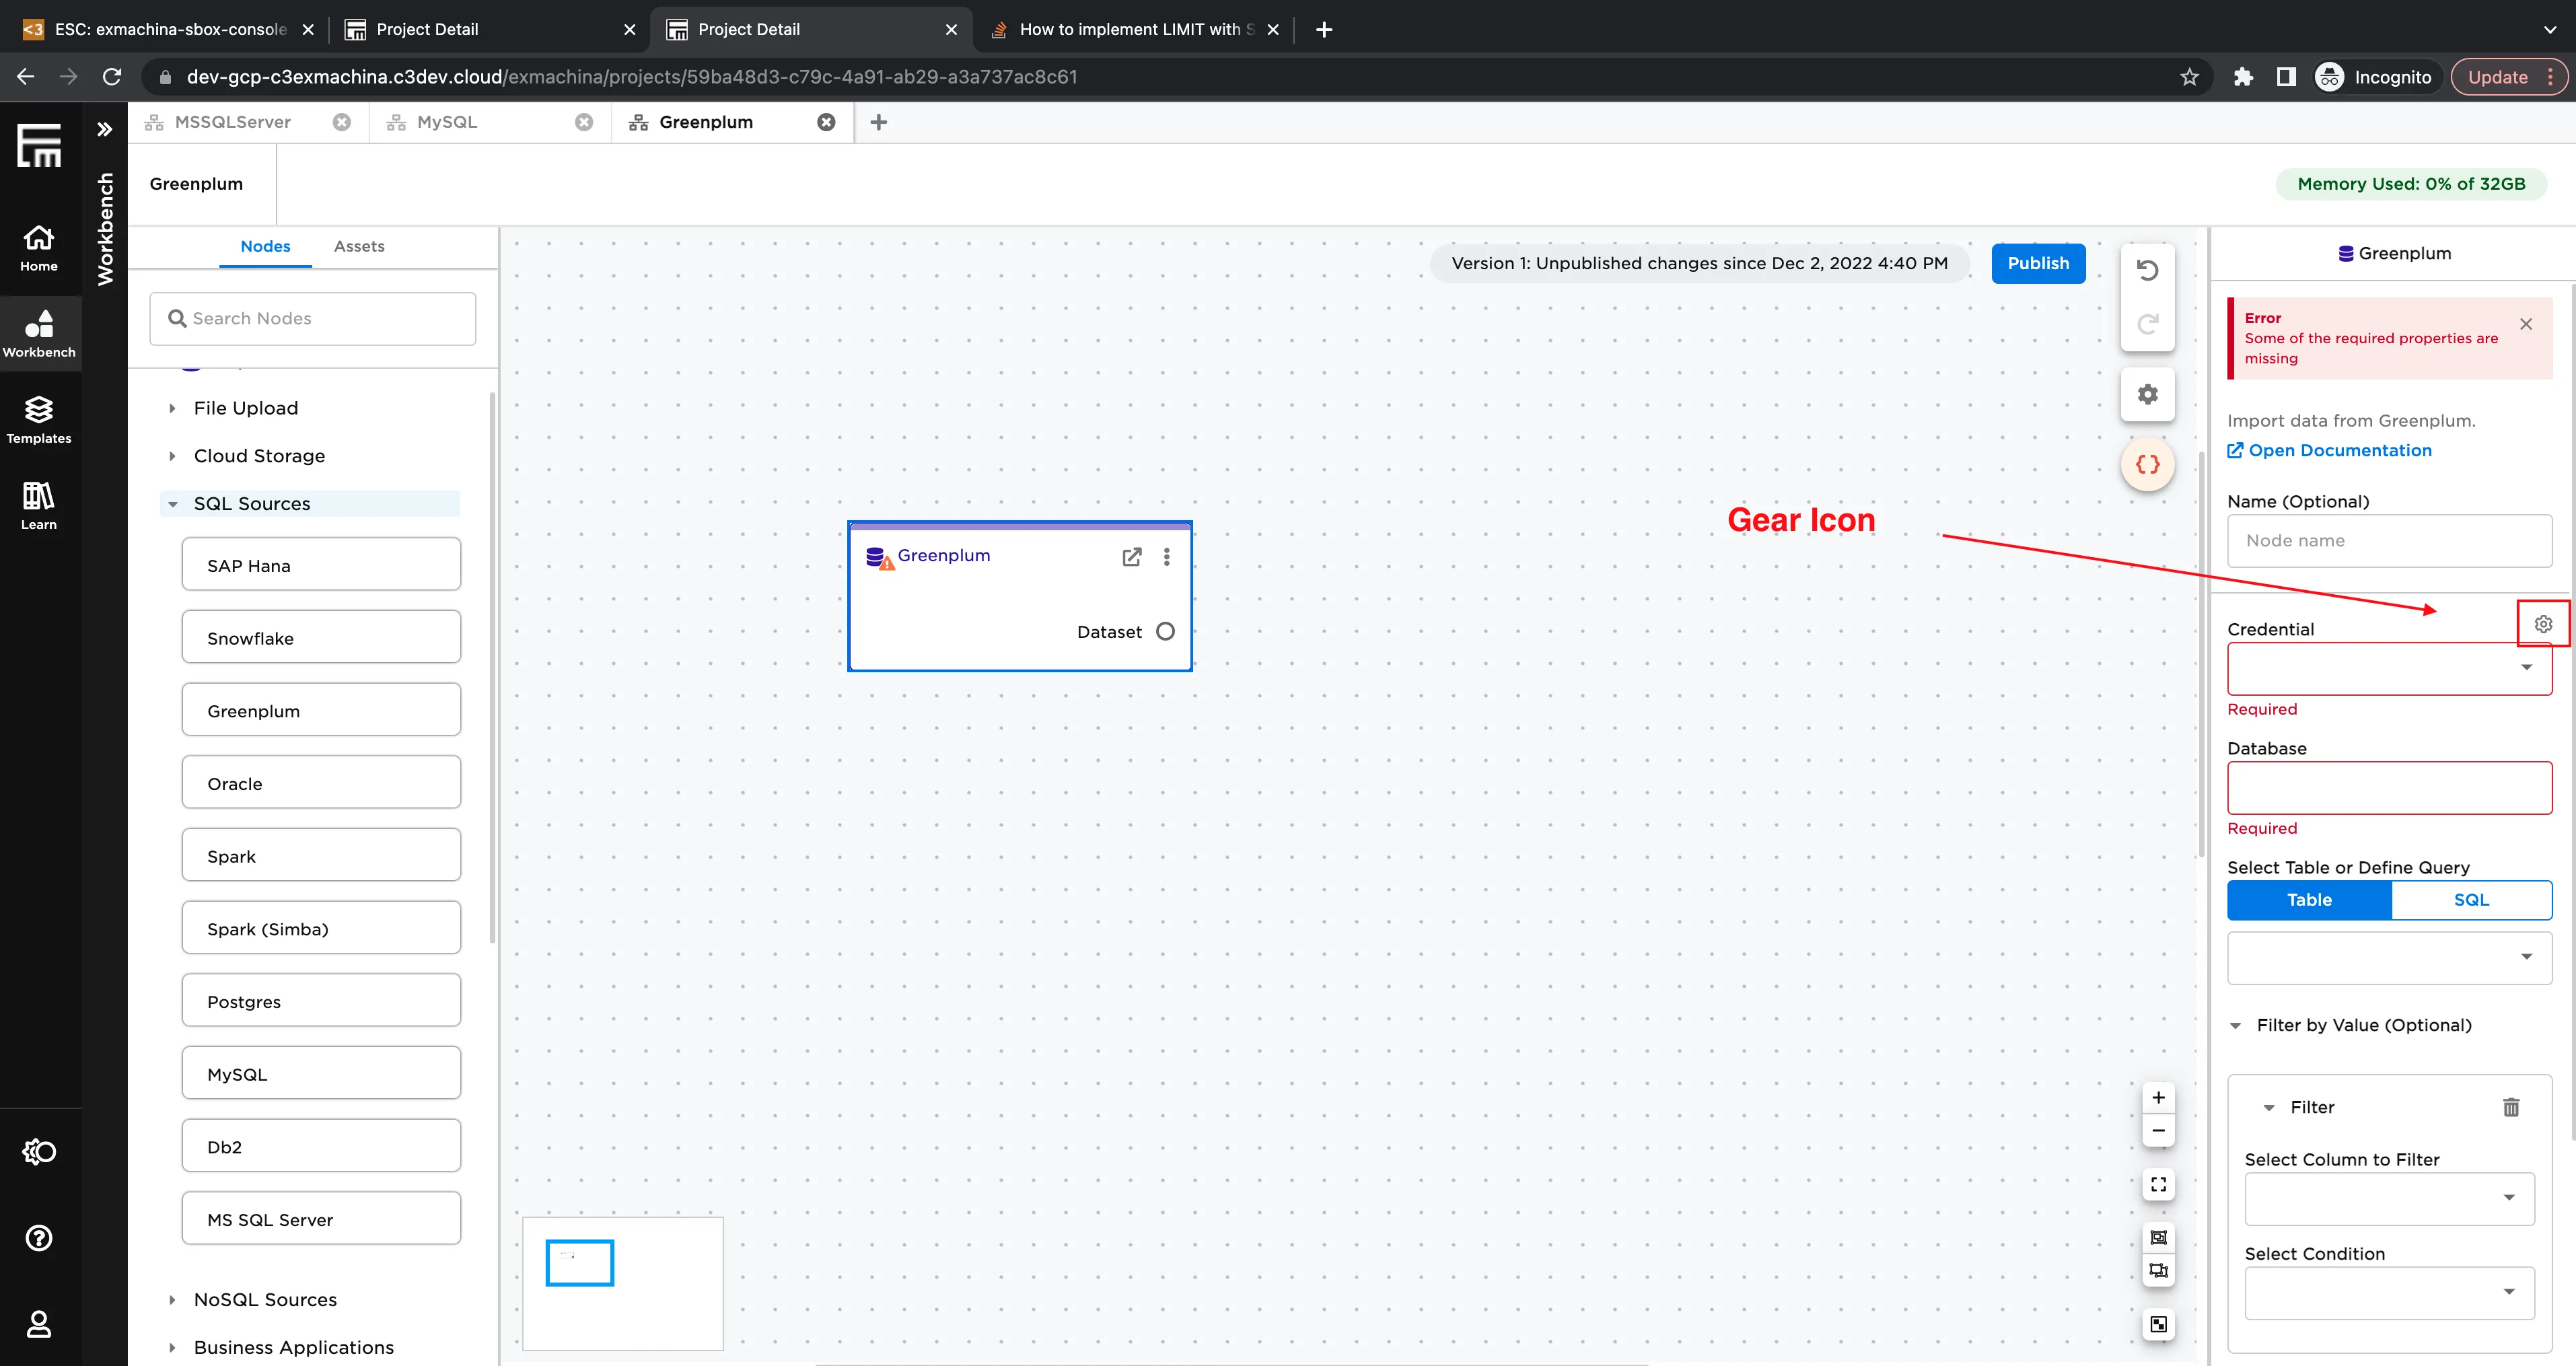
Task: Switch to the Assets tab
Action: pos(359,246)
